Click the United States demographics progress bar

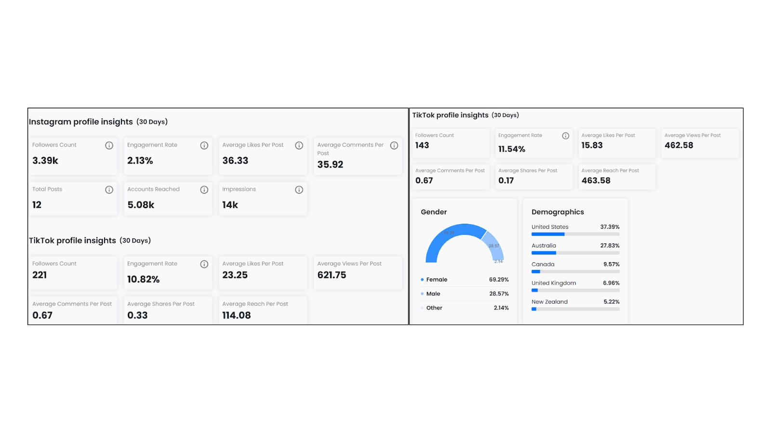(575, 234)
